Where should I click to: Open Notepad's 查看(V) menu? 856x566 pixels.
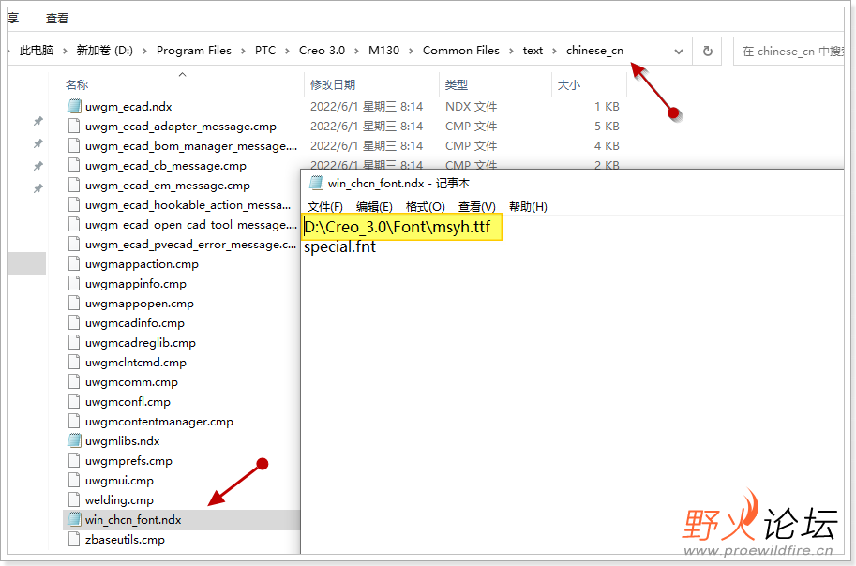click(476, 207)
